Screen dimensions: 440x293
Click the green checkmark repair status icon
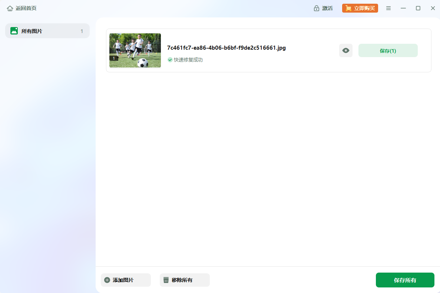click(170, 60)
